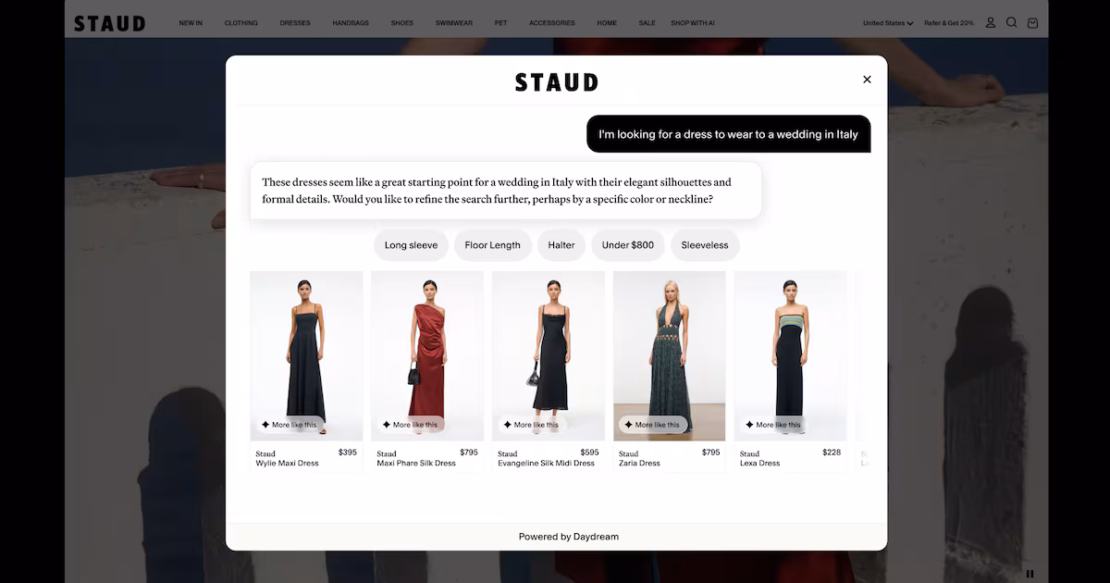
Task: More like this on Evangeline Silk Midi Dress
Action: (x=532, y=425)
